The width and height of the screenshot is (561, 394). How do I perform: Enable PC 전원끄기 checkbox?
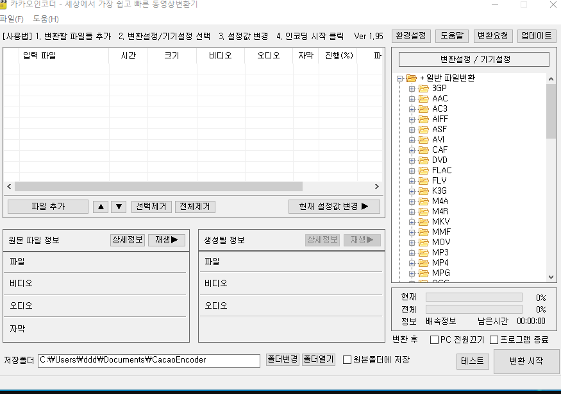[x=434, y=339]
